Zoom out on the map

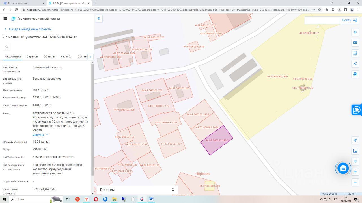(355, 182)
